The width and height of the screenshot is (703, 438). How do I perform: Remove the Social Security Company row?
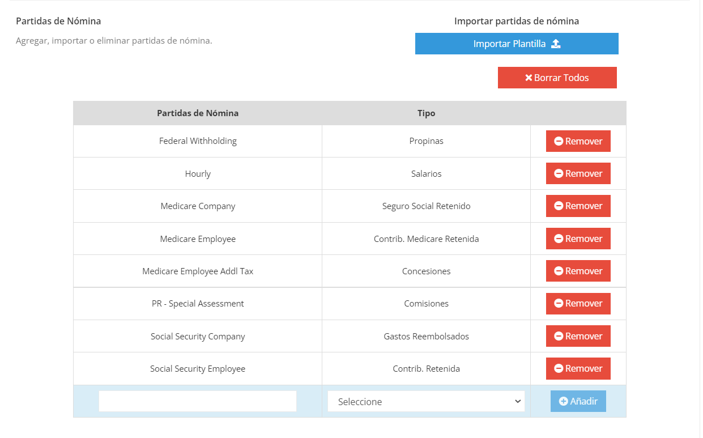click(x=578, y=336)
